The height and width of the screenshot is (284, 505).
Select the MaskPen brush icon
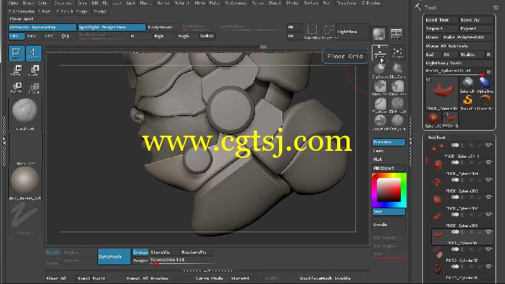pos(380,87)
